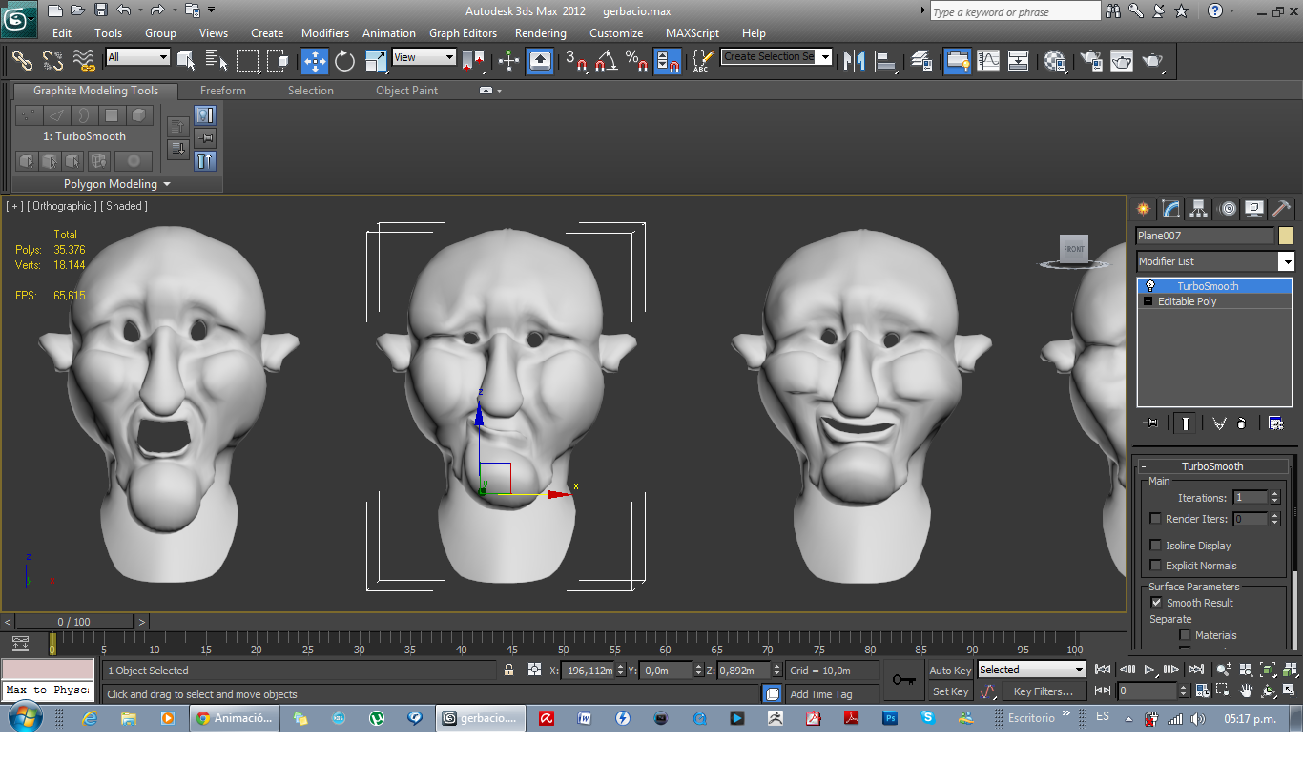
Task: Toggle the Angle Snap icon
Action: pos(605,61)
